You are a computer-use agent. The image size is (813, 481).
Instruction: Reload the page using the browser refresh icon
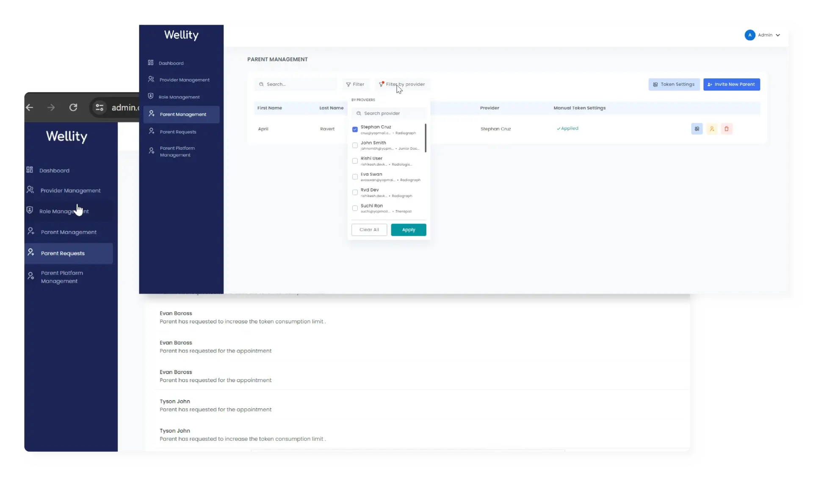click(x=73, y=107)
